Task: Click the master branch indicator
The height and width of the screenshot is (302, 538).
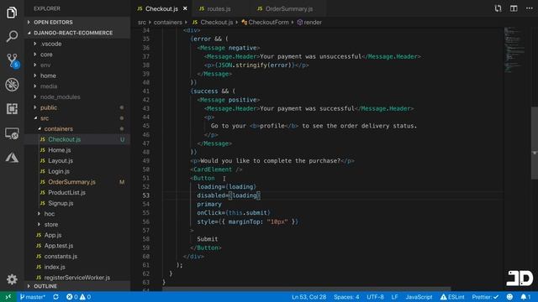Action: pyautogui.click(x=32, y=297)
